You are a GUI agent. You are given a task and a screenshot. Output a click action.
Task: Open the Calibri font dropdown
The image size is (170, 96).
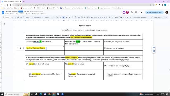coord(49,17)
